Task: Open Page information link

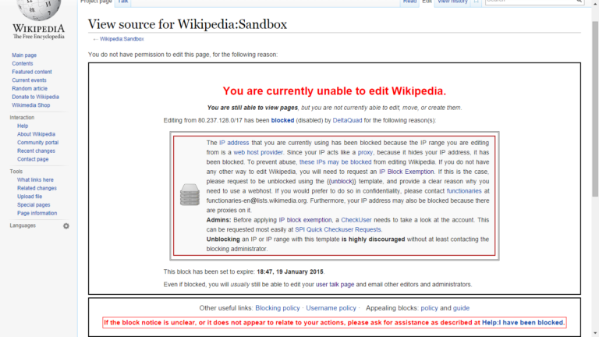Action: pos(37,213)
